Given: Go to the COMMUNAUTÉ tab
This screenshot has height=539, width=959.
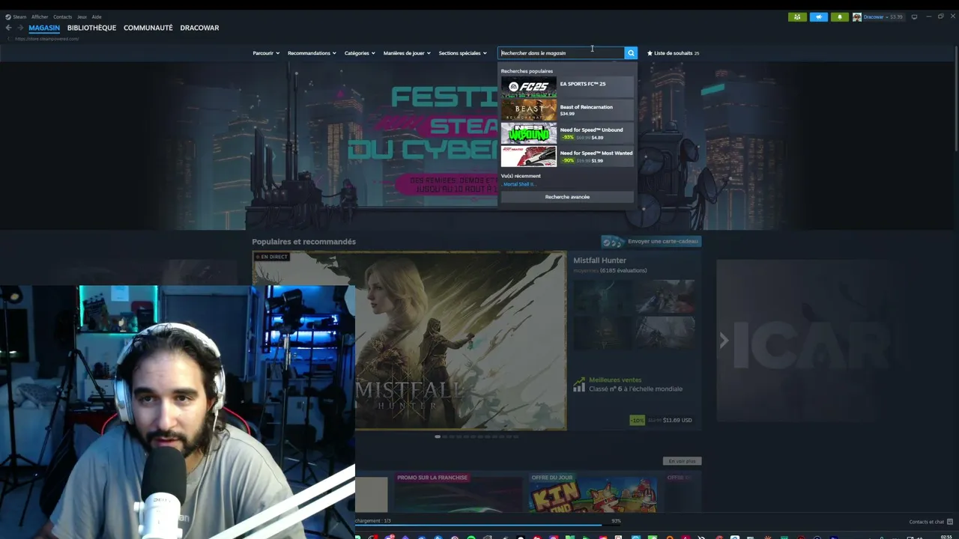Looking at the screenshot, I should 148,28.
